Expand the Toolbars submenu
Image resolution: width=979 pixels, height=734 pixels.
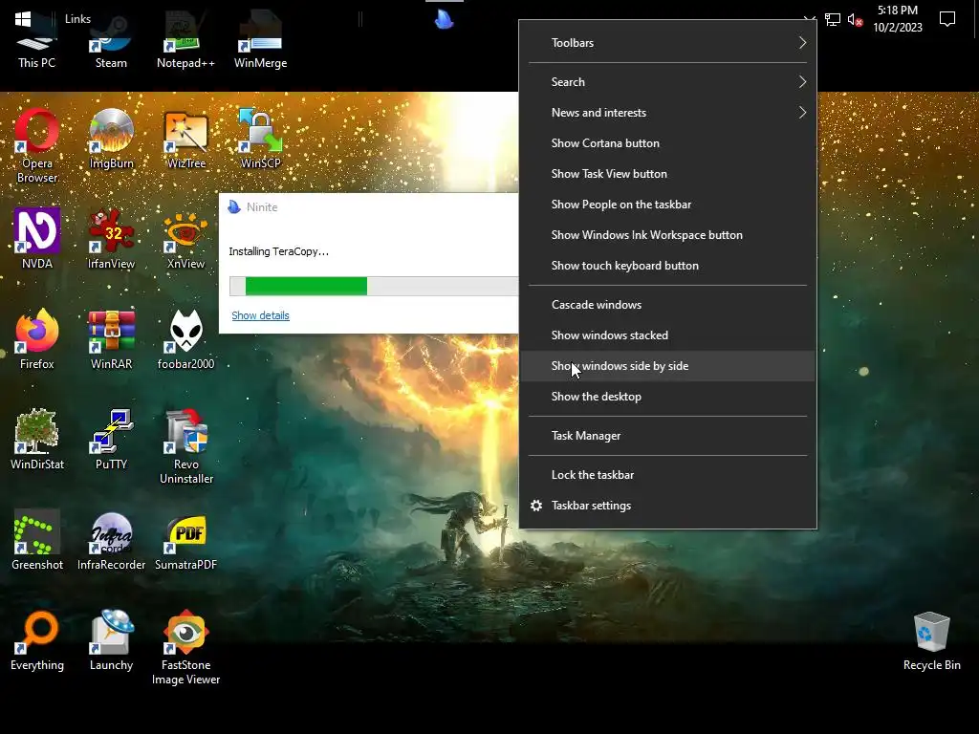[x=667, y=42]
